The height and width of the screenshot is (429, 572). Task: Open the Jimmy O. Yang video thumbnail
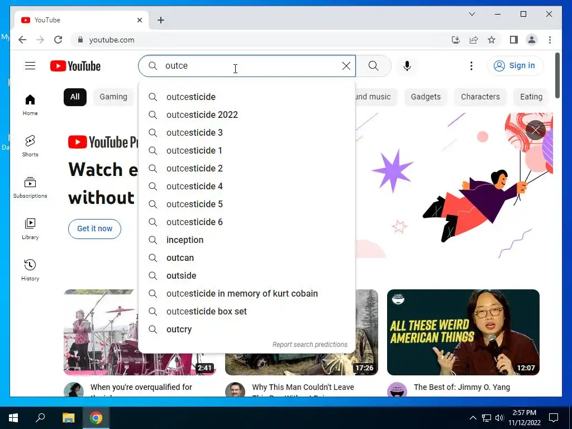[x=463, y=332]
